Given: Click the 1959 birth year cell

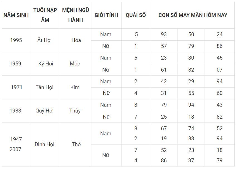Looking at the screenshot, I should coord(15,63).
